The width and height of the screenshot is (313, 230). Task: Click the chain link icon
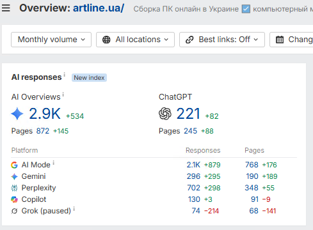point(189,40)
